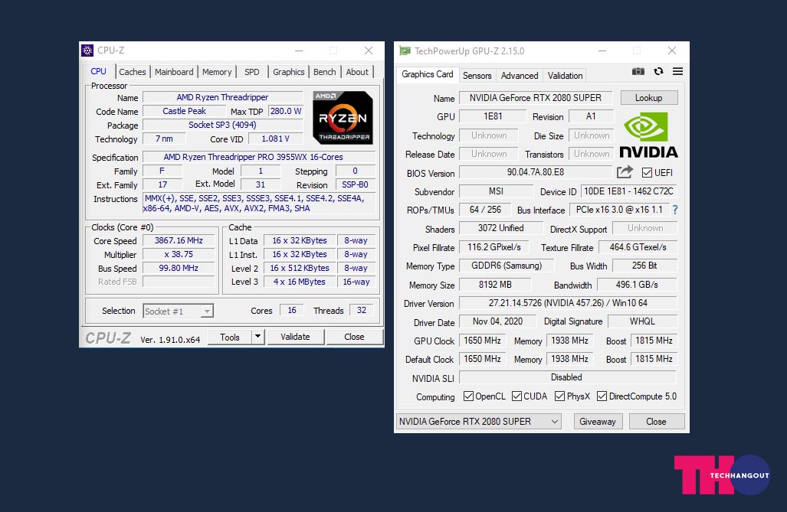Click the Bus Interface question mark icon
The height and width of the screenshot is (512, 787).
click(675, 210)
